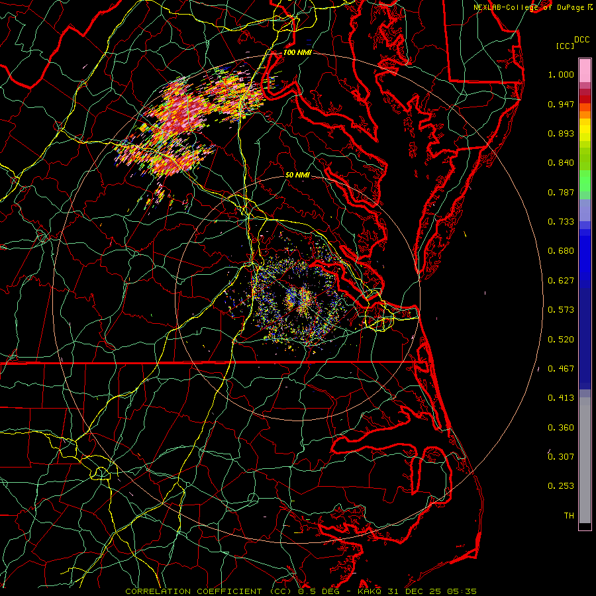This screenshot has height=596, width=596.
Task: Click the 05:35 timestamp
Action: 462,591
